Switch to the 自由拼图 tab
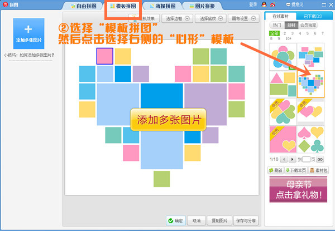The image size is (335, 231). click(x=87, y=6)
